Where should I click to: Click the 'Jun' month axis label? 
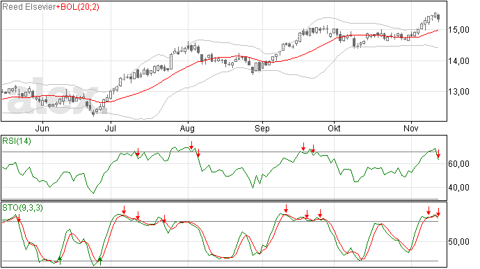[x=42, y=128]
